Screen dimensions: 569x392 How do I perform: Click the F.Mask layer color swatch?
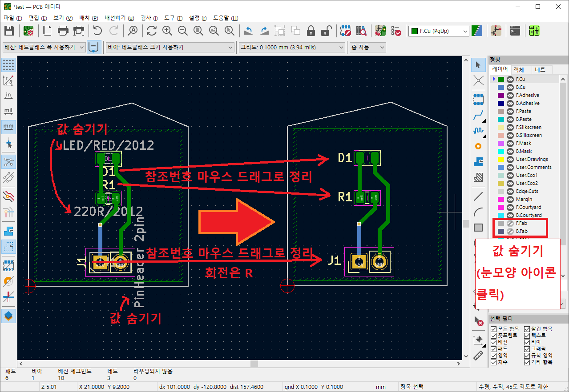coord(501,143)
